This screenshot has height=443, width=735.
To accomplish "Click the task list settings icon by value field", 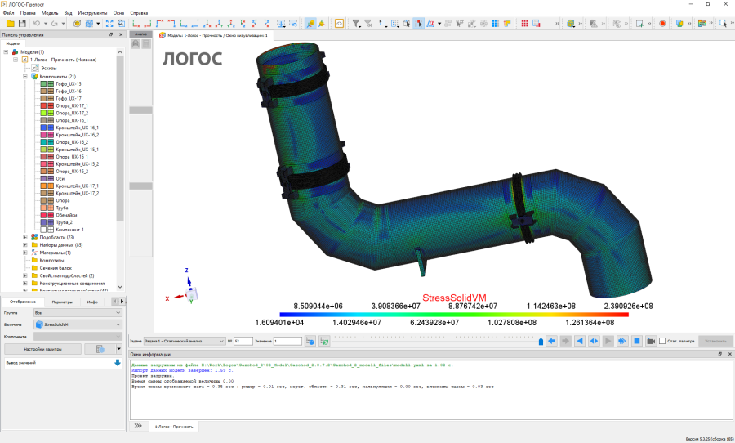I will pyautogui.click(x=310, y=341).
